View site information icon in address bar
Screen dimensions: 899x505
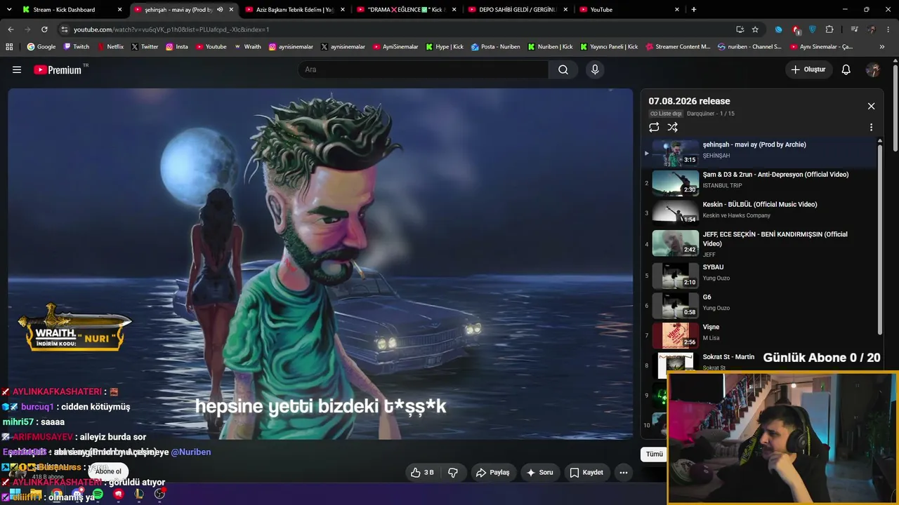click(65, 29)
